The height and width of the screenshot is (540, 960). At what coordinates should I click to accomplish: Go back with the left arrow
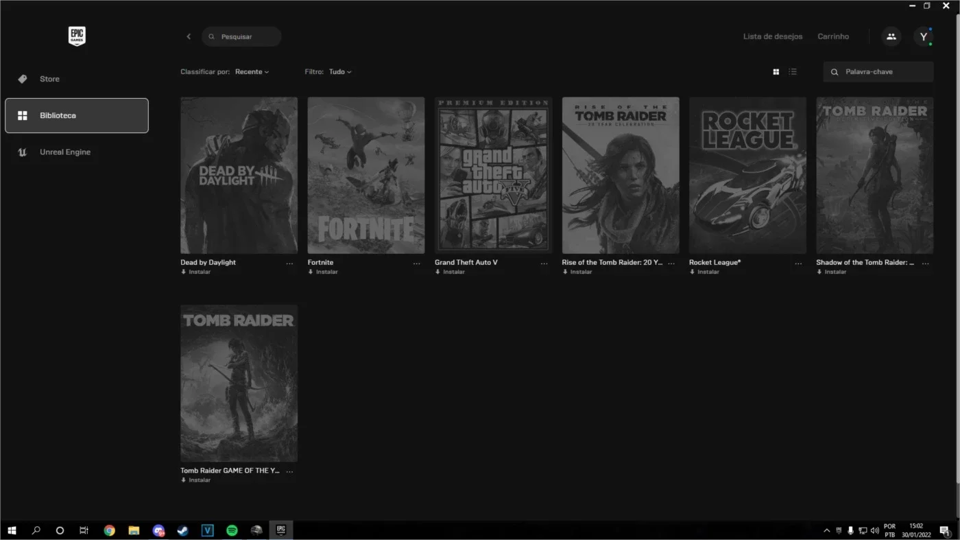click(189, 36)
